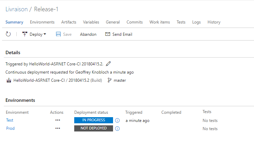Click the Send Email envelope icon
This screenshot has width=254, height=141.
click(x=108, y=34)
